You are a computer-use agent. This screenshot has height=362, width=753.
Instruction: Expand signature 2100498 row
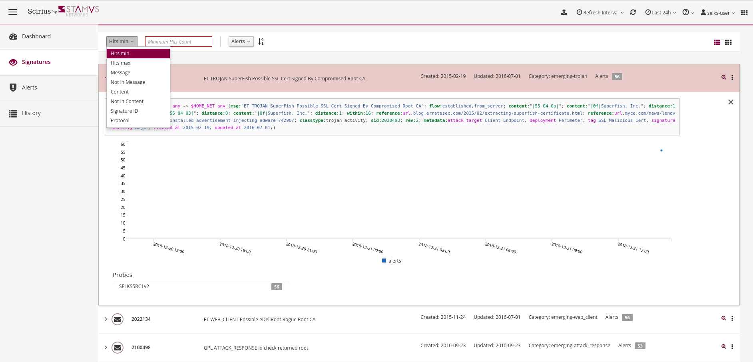pyautogui.click(x=106, y=348)
